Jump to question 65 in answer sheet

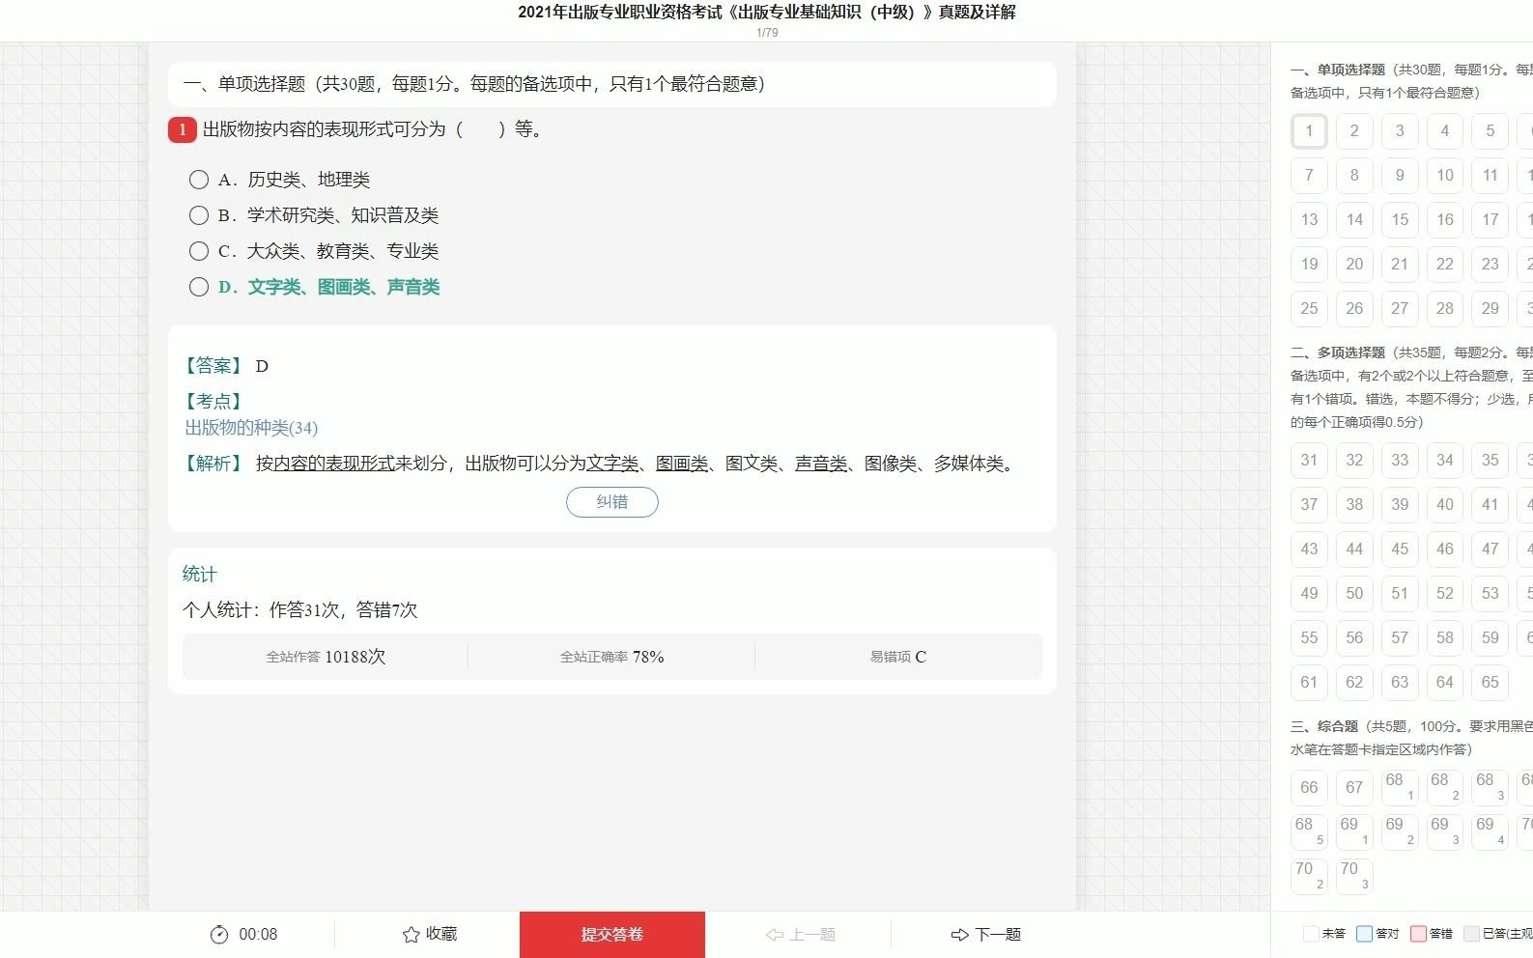coord(1490,683)
